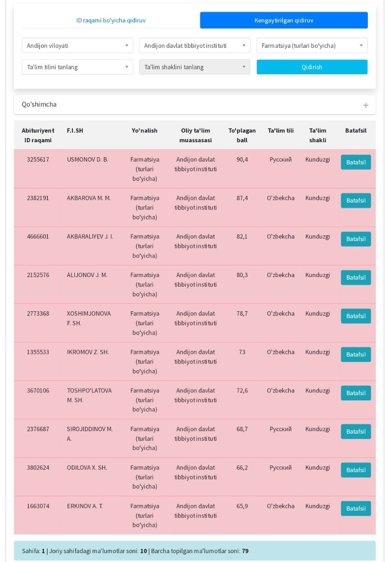Click the To'plagan ball column header
Image resolution: width=385 pixels, height=562 pixels.
(242, 135)
